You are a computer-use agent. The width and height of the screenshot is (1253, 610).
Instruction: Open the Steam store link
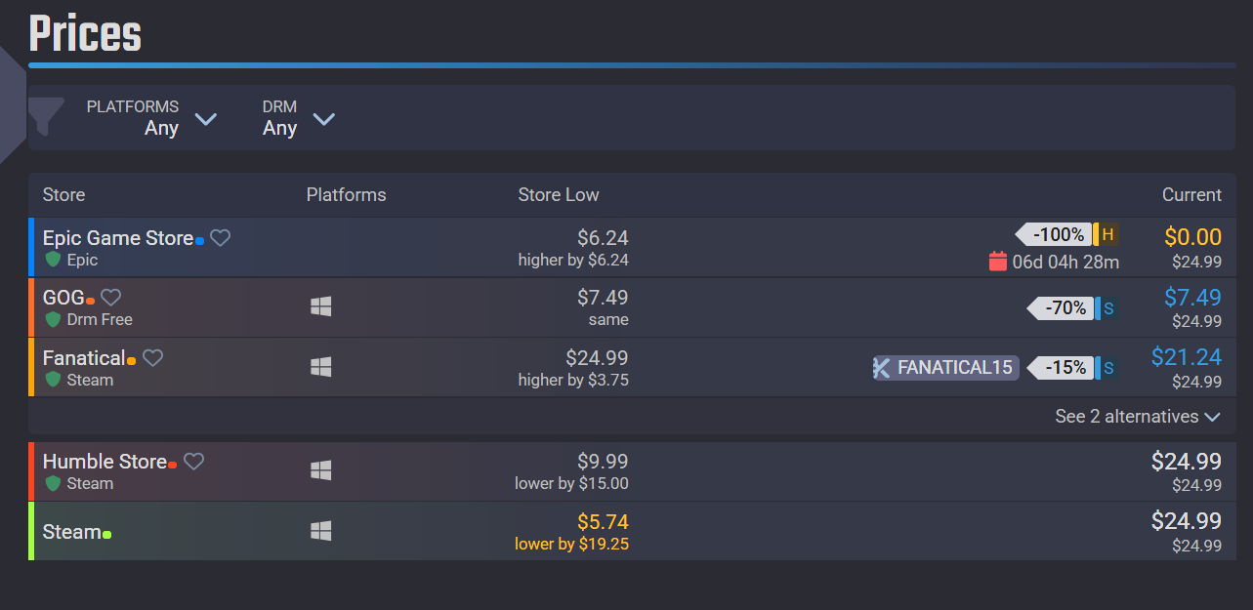click(x=72, y=532)
